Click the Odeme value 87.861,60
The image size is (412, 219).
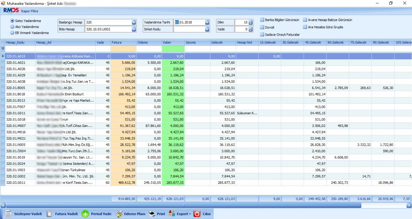pyautogui.click(x=153, y=126)
